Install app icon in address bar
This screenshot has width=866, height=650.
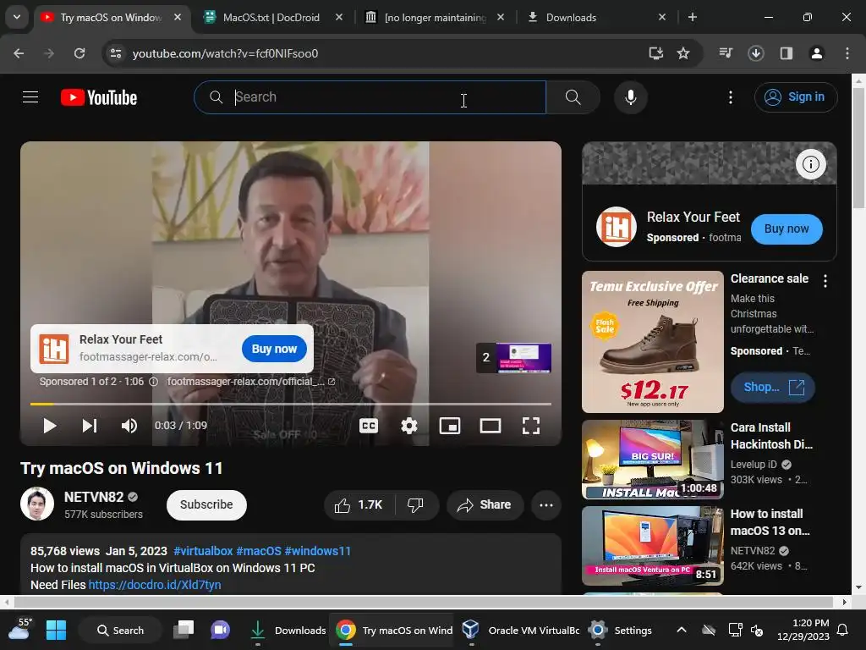coord(655,53)
